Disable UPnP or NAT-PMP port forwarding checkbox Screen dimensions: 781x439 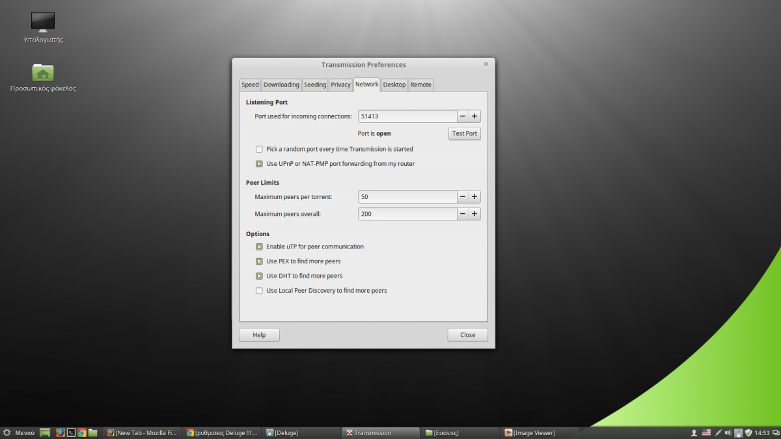coord(259,164)
